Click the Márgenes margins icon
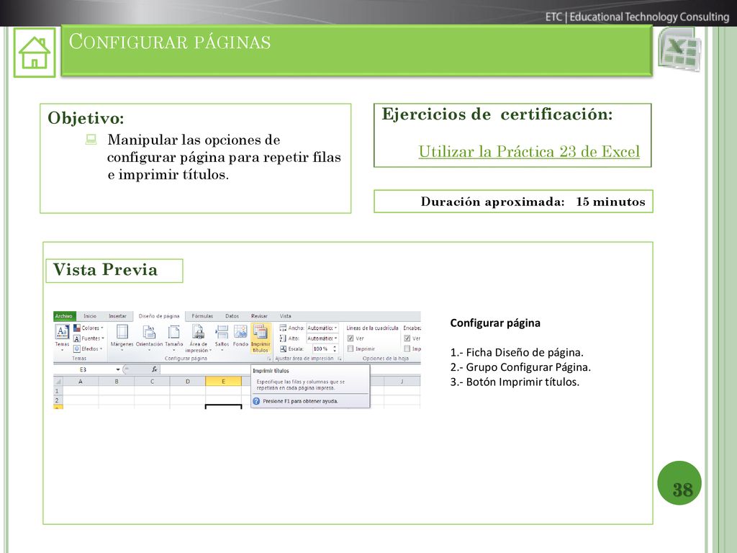 click(122, 331)
